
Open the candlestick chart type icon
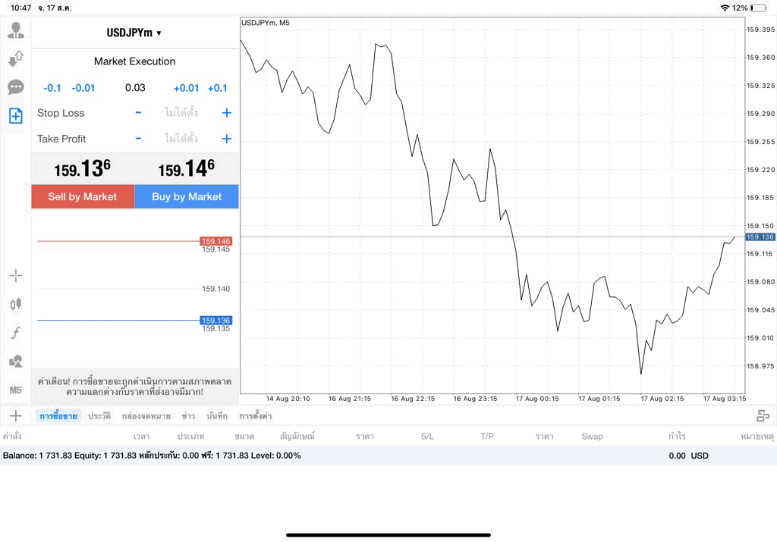[16, 303]
